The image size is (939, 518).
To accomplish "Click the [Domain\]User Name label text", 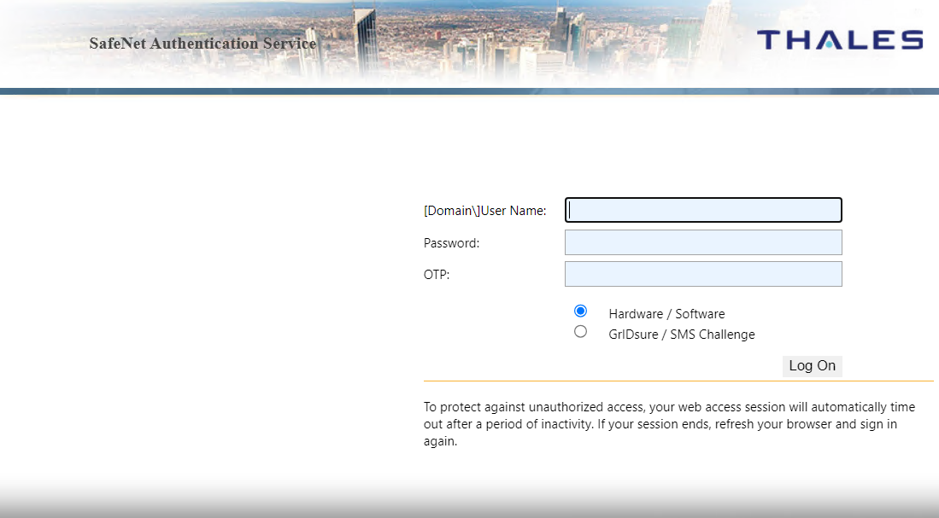I will pyautogui.click(x=484, y=211).
